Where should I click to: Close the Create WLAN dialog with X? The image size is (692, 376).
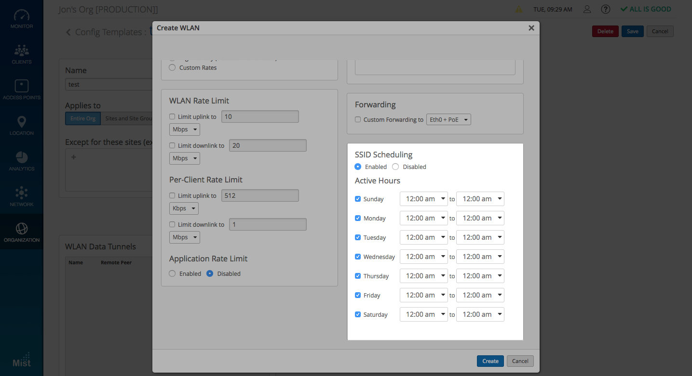tap(531, 28)
